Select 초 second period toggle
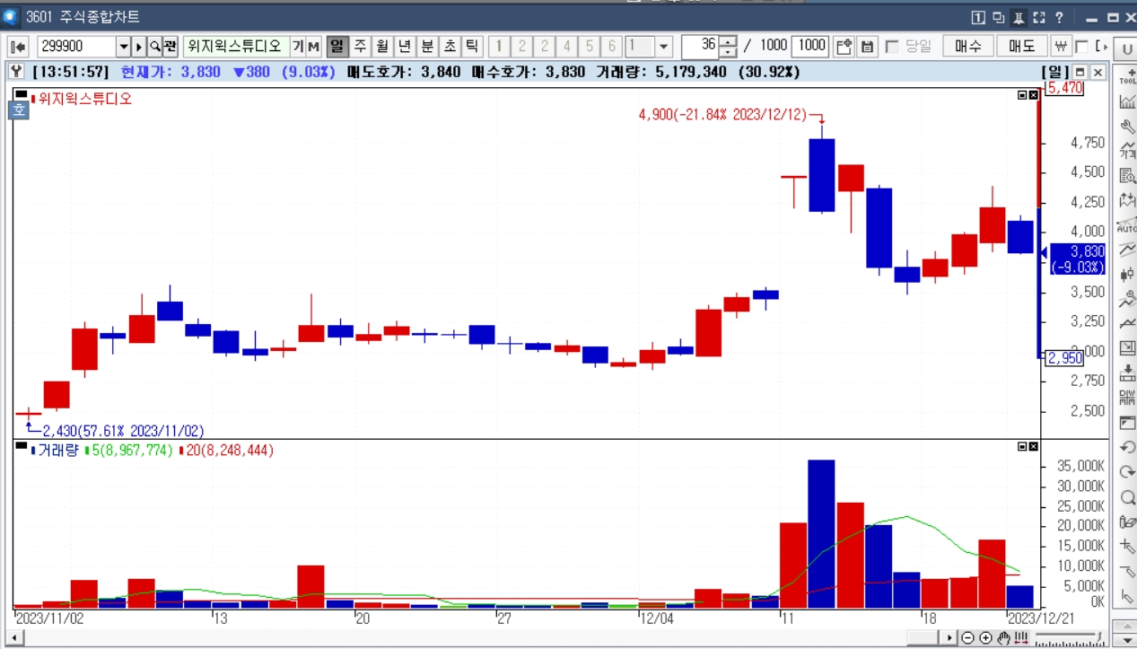1137x649 pixels. pos(450,47)
